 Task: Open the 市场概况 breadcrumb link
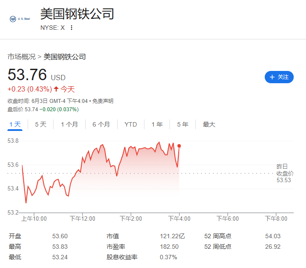[22, 57]
